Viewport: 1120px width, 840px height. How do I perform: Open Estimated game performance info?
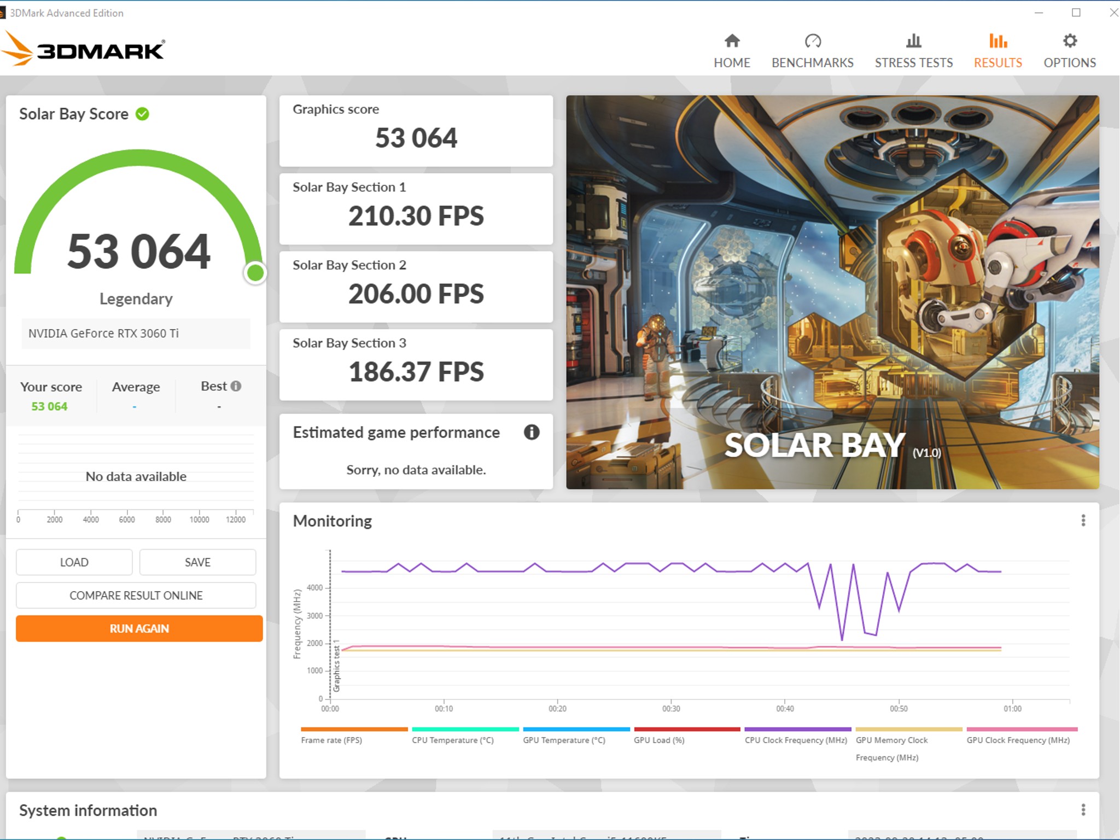click(531, 434)
